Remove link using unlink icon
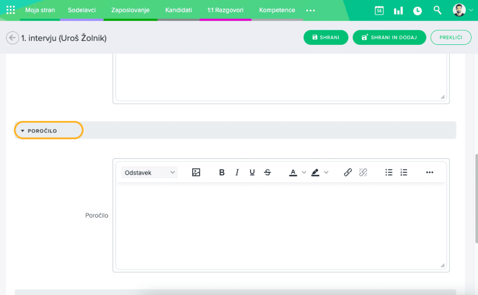Viewport: 478px width, 295px height. coord(363,172)
